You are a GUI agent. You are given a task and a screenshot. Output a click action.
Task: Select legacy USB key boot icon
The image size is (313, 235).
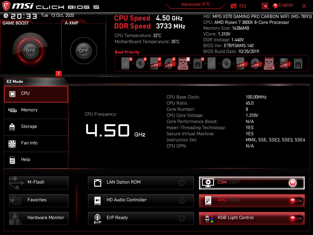269,63
